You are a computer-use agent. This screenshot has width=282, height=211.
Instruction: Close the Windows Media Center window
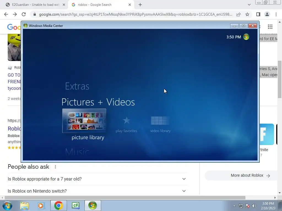pyautogui.click(x=253, y=26)
